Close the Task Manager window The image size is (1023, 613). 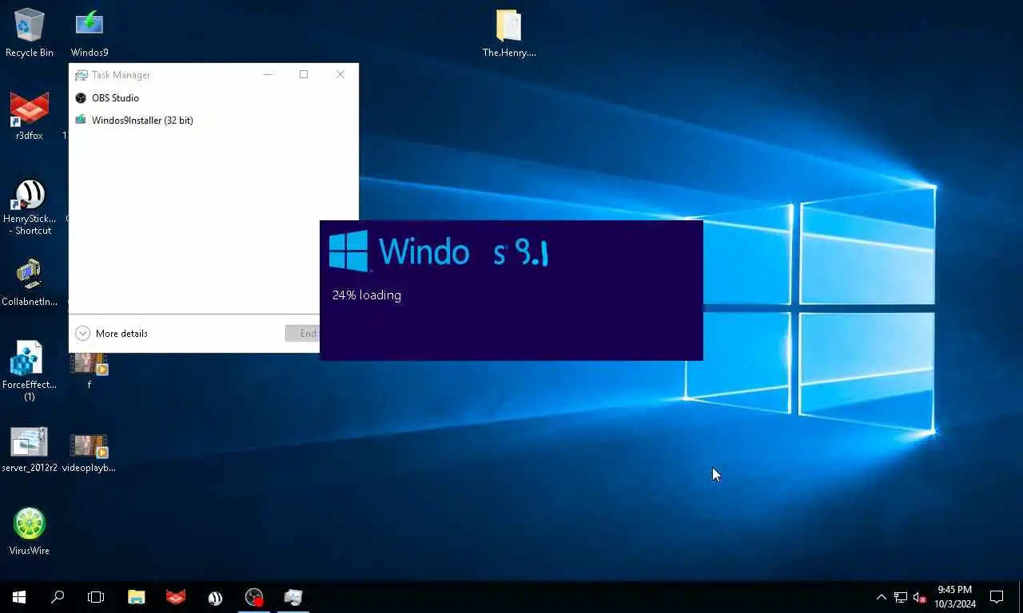coord(340,74)
